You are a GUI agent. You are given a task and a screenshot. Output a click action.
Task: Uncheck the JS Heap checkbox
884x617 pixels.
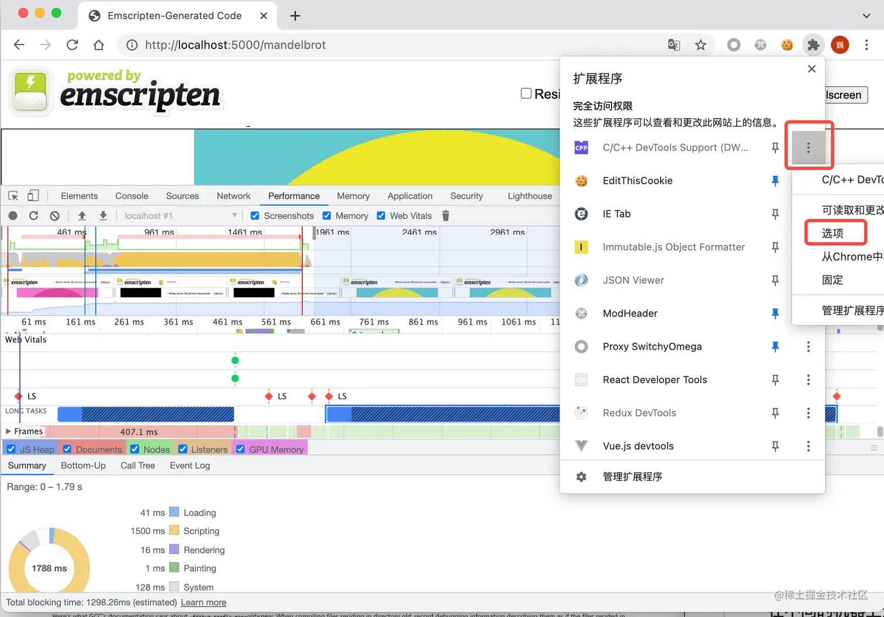pos(11,449)
